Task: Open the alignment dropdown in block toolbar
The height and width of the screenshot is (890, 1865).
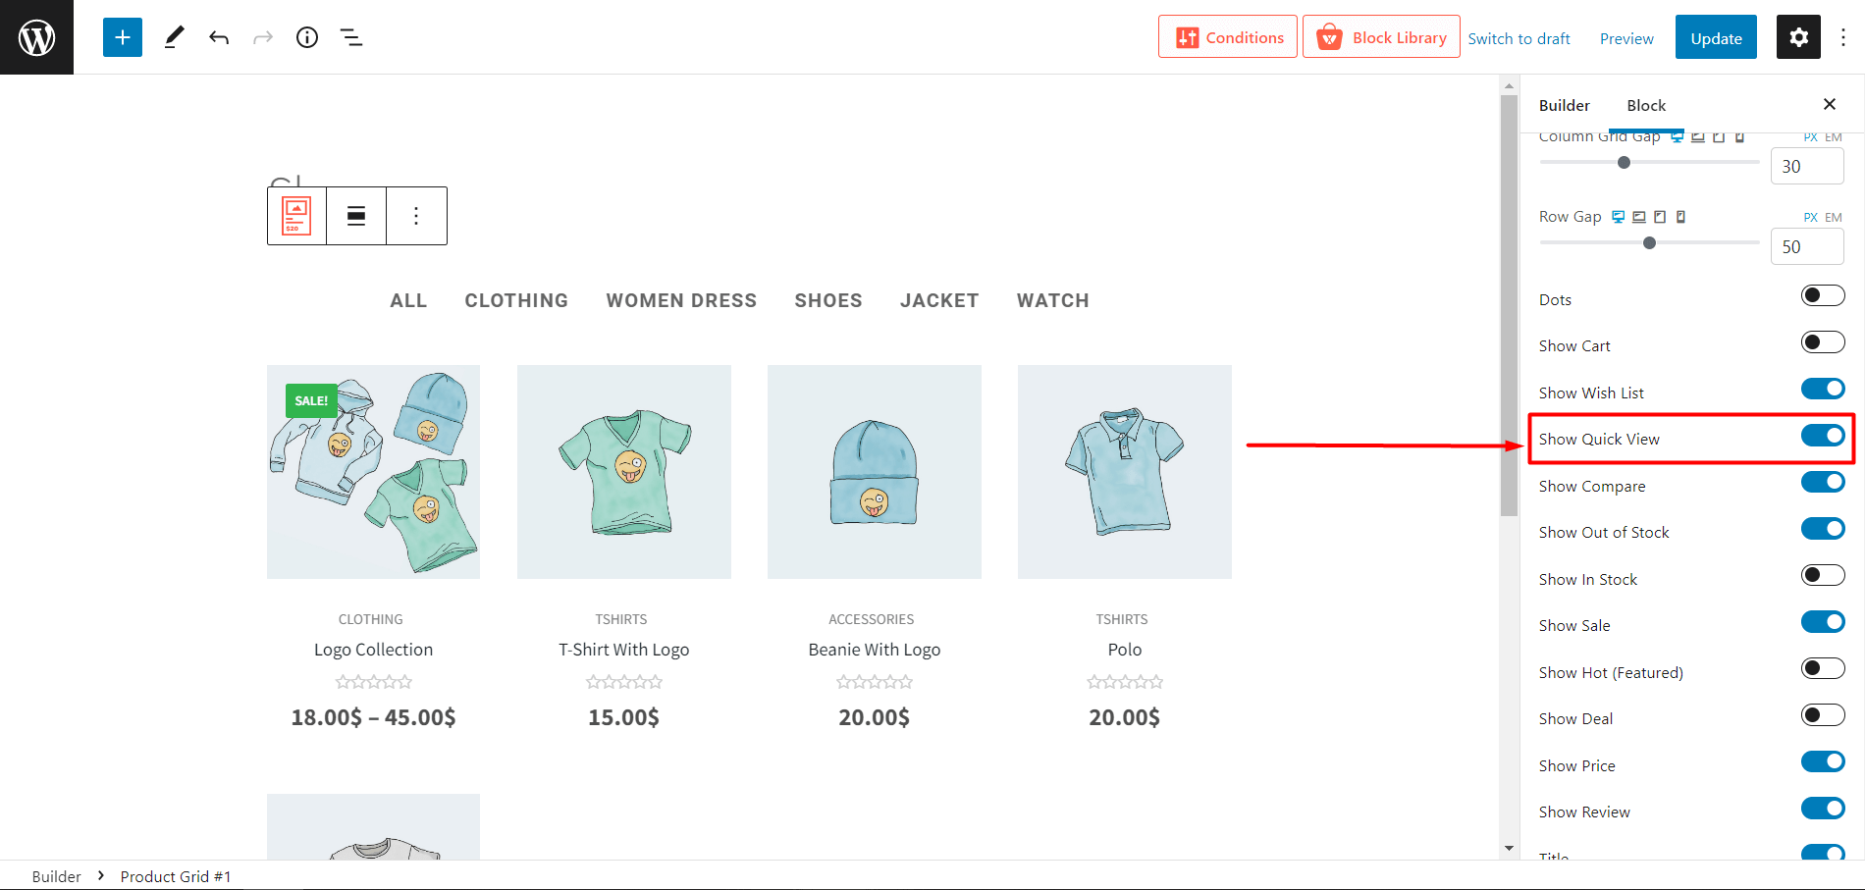Action: pos(355,215)
